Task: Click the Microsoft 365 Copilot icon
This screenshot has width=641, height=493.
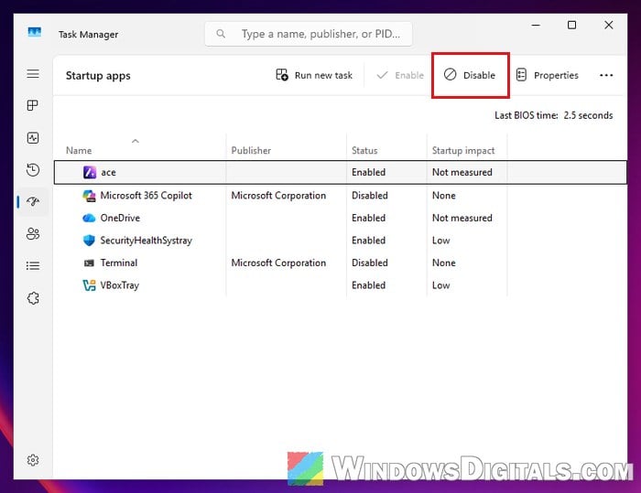Action: click(x=89, y=196)
